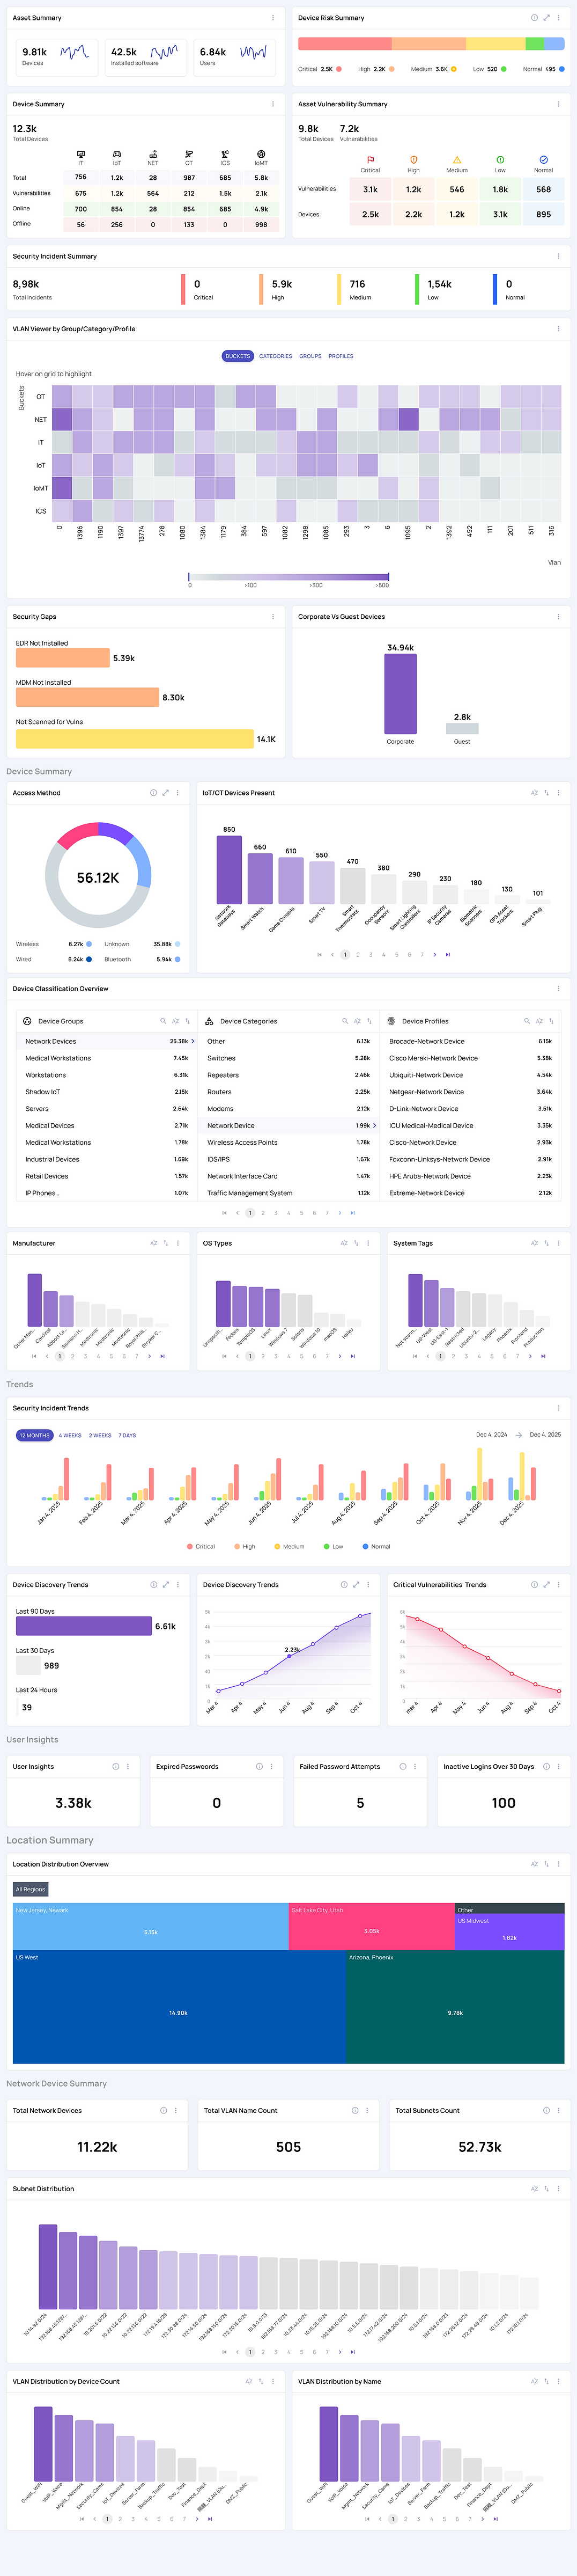The image size is (577, 2576).
Task: Expand Network Device category chevron
Action: pyautogui.click(x=375, y=1125)
